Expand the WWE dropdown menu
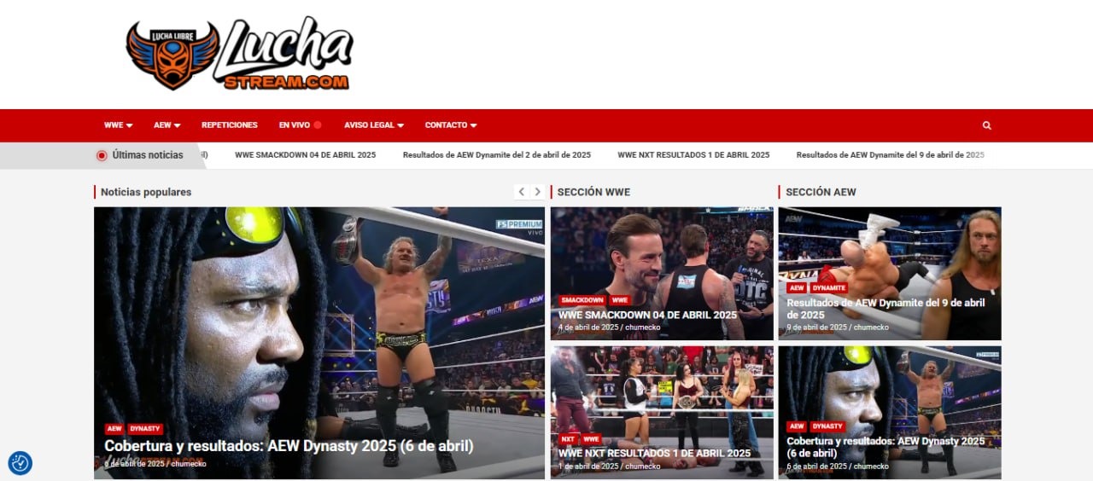This screenshot has height=481, width=1093. pyautogui.click(x=119, y=125)
